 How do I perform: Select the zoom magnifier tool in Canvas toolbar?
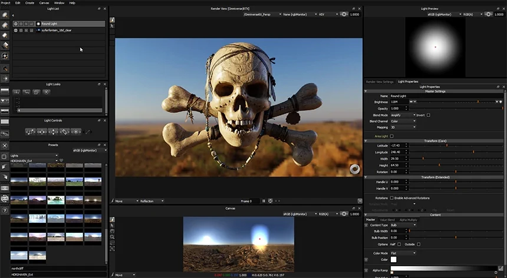pyautogui.click(x=112, y=237)
